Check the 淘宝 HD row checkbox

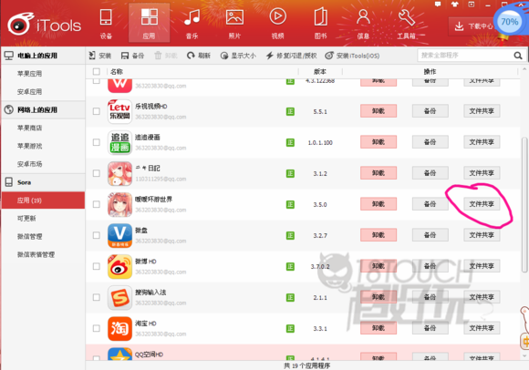(97, 328)
